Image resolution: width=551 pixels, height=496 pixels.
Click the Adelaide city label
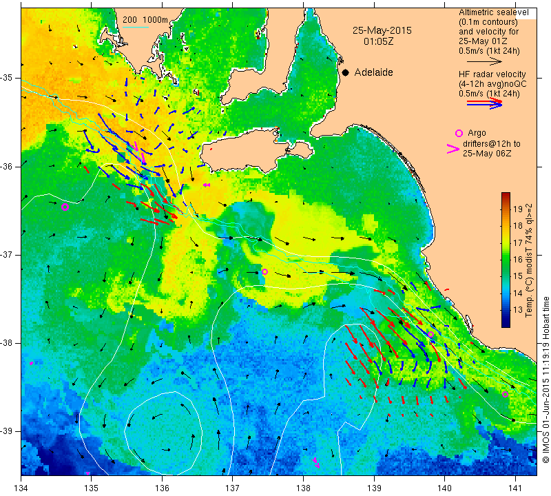coord(373,72)
